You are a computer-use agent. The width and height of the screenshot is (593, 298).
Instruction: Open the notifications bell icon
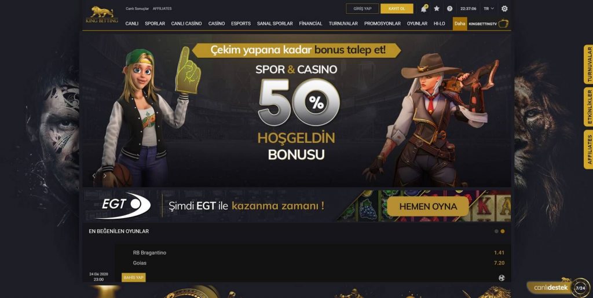[x=424, y=9]
